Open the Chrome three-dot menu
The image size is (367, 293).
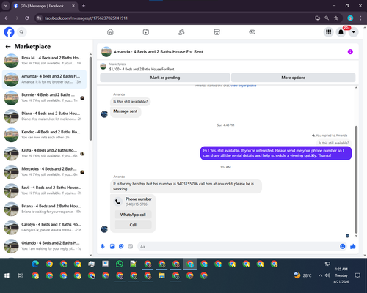[x=360, y=18]
